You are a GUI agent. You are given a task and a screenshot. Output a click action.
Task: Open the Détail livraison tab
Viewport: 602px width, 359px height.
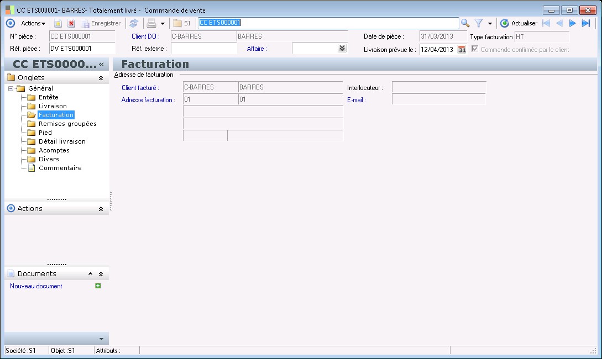pyautogui.click(x=62, y=141)
